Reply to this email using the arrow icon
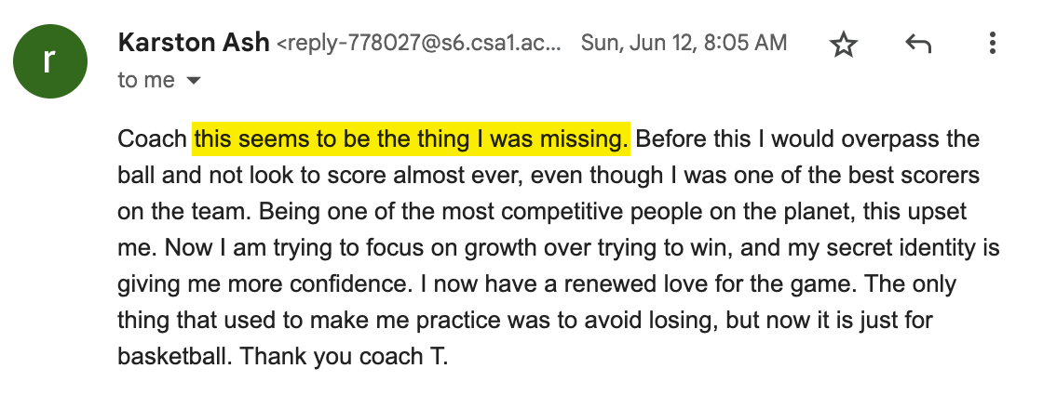This screenshot has height=395, width=1043. (918, 44)
